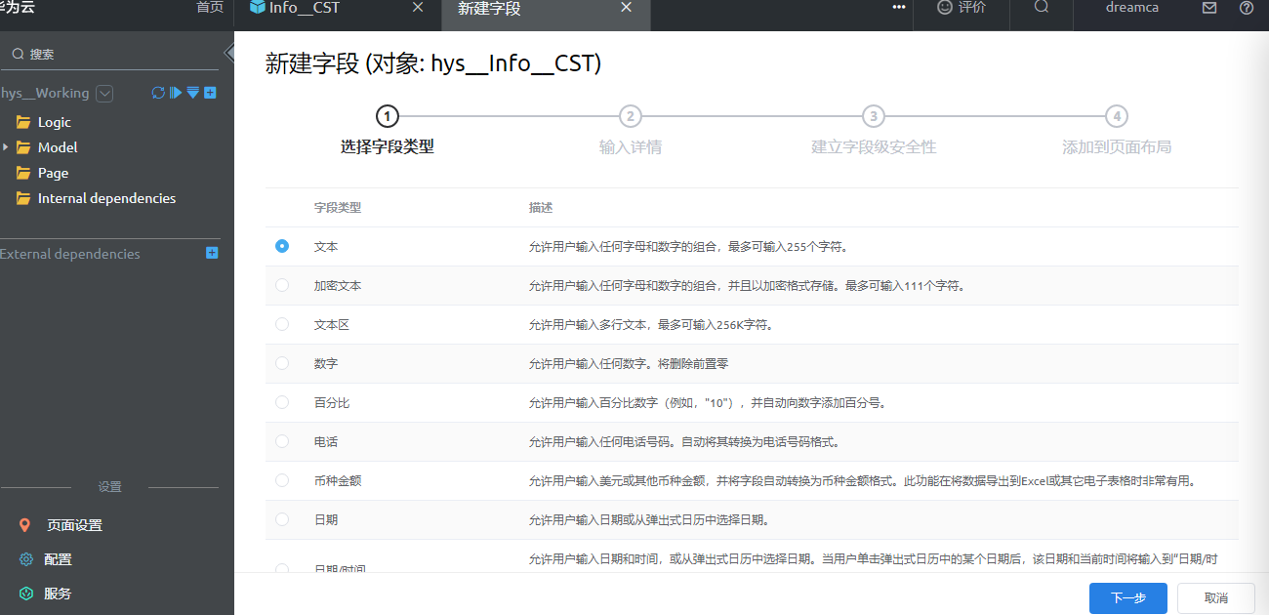The height and width of the screenshot is (615, 1269).
Task: Open 页面设置 in the sidebar
Action: pyautogui.click(x=74, y=525)
